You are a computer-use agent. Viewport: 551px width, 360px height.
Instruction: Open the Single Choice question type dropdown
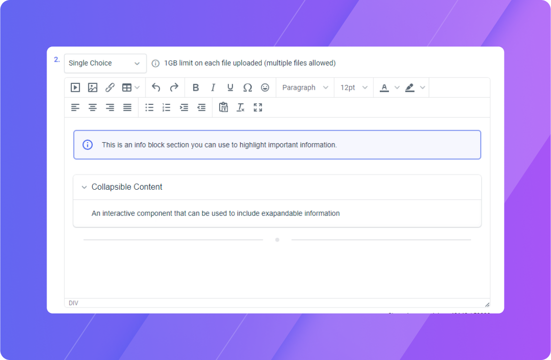pyautogui.click(x=105, y=63)
